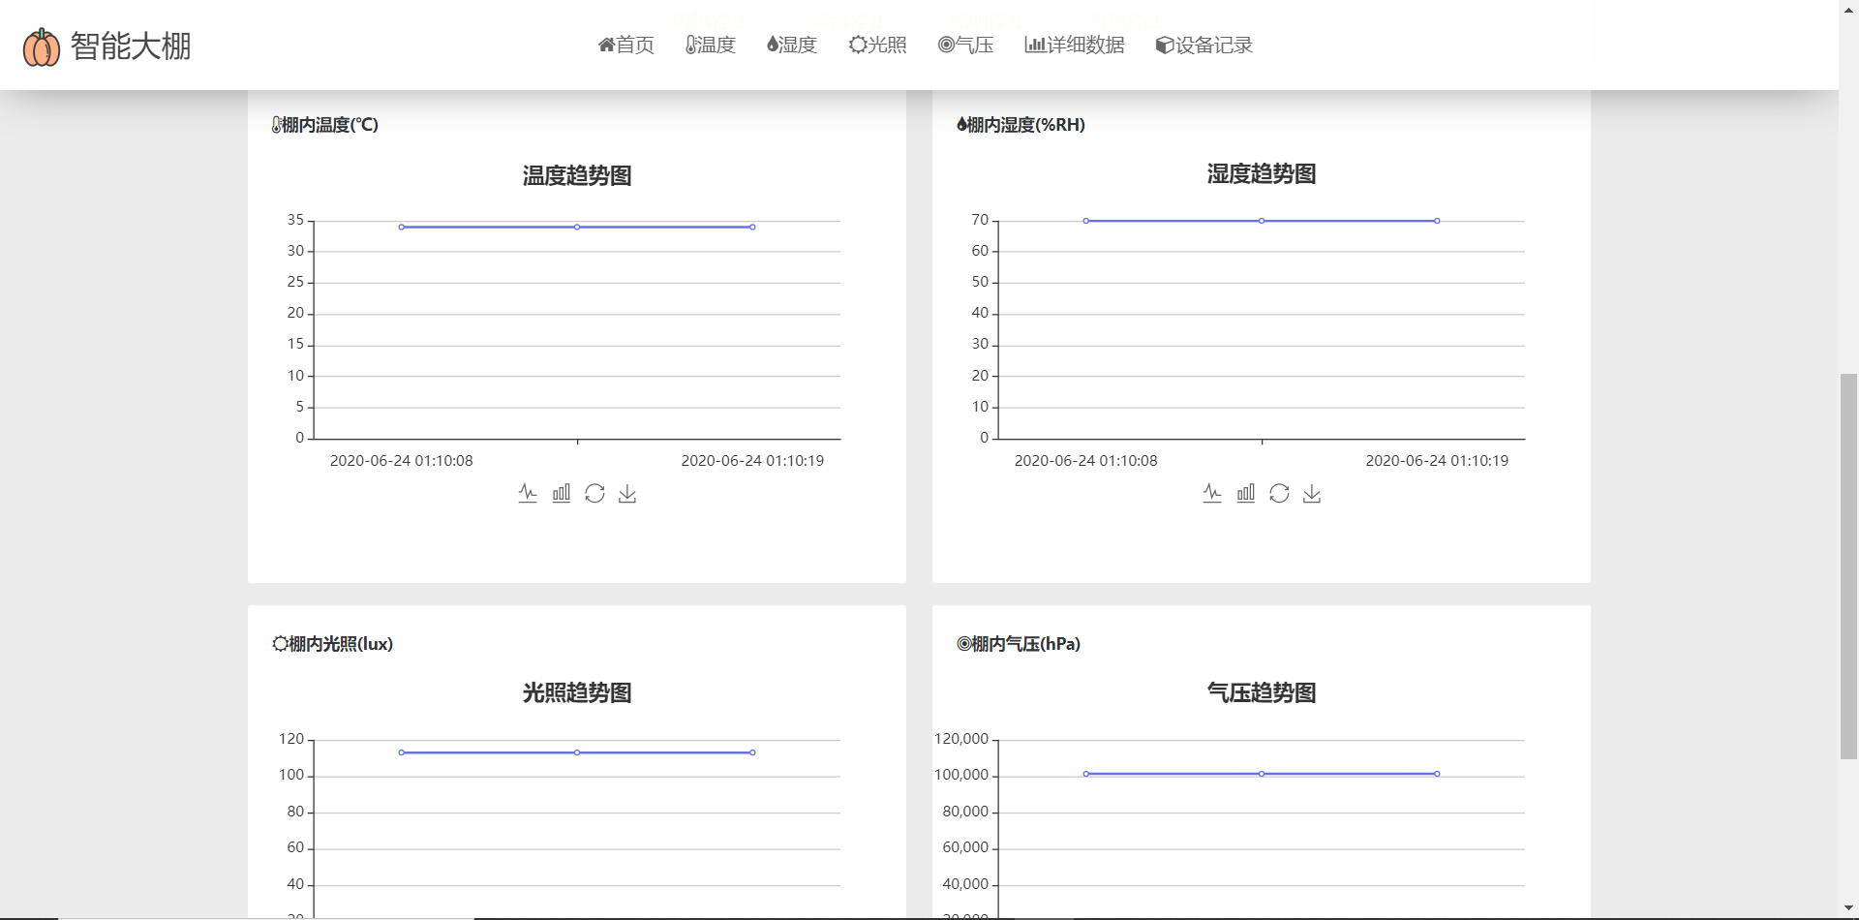Download 温度趋势图 as image
Screen dimensions: 1859x920
pyautogui.click(x=626, y=493)
